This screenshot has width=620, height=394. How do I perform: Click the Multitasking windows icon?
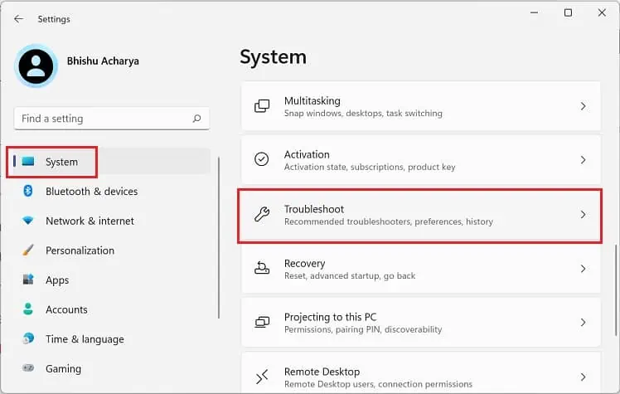point(262,106)
